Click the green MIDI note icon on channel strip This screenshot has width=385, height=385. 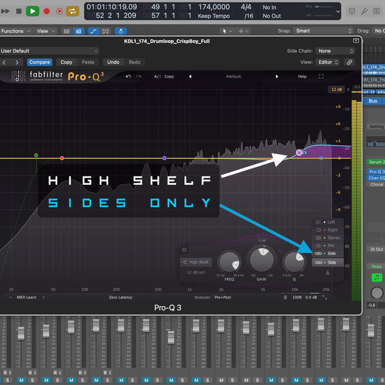coord(377,278)
